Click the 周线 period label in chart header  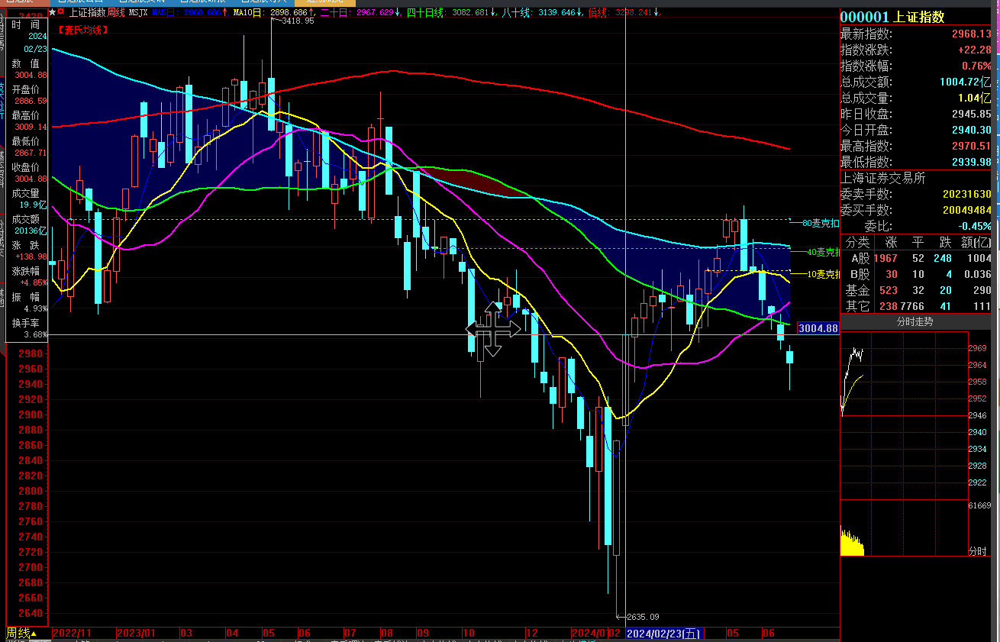click(x=115, y=12)
